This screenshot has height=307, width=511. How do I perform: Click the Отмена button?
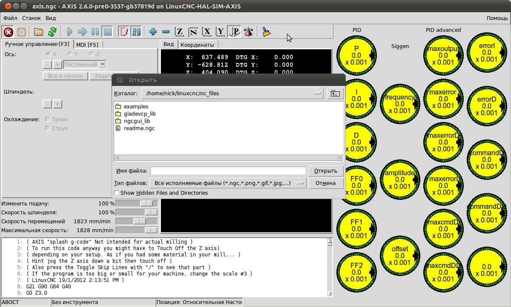click(326, 183)
